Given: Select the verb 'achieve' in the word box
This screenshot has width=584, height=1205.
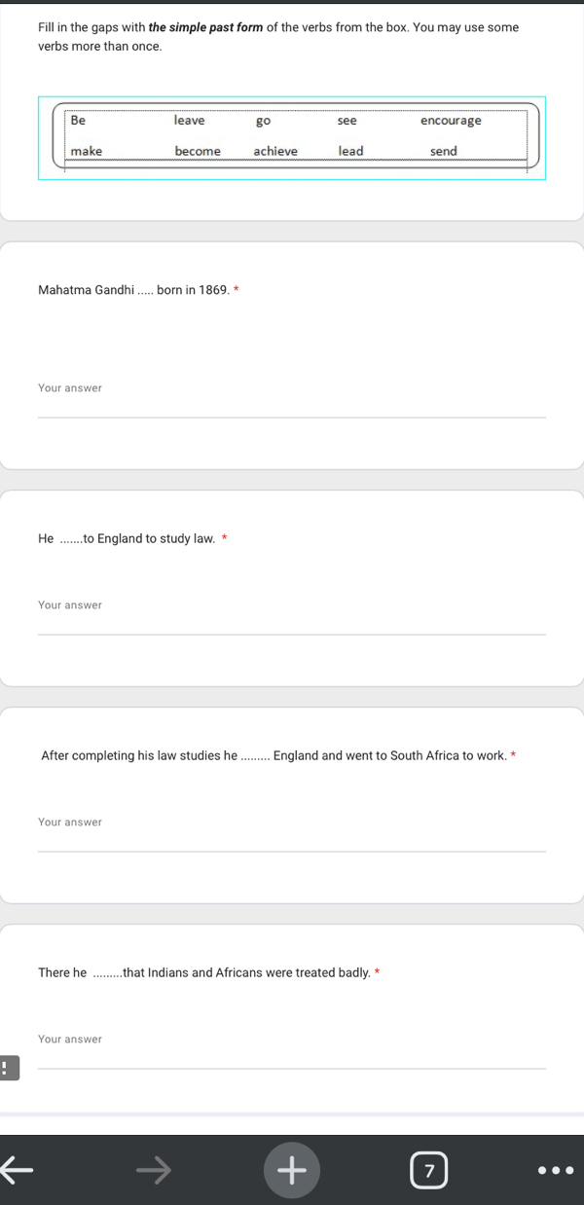Looking at the screenshot, I should (x=275, y=151).
